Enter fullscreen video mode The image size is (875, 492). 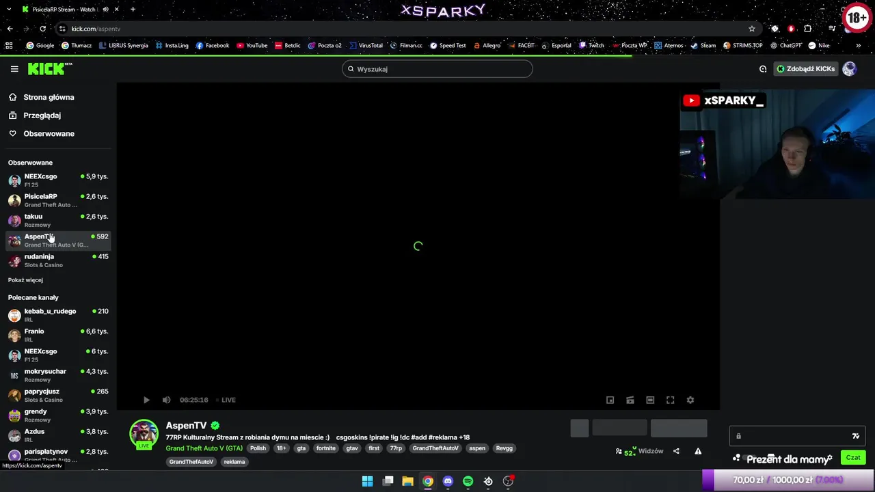[x=670, y=400]
